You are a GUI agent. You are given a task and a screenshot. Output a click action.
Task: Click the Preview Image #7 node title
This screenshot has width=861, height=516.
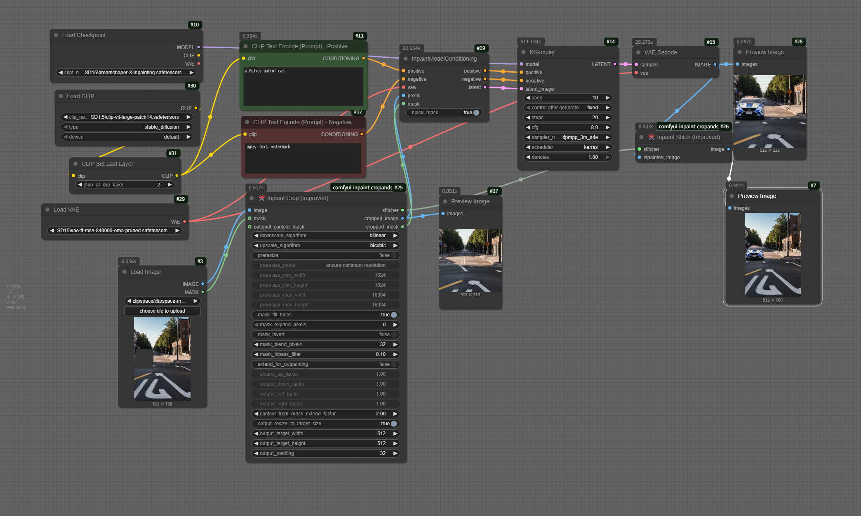coord(757,196)
